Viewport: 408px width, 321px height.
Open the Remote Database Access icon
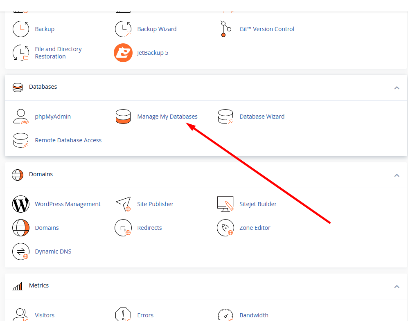[20, 140]
